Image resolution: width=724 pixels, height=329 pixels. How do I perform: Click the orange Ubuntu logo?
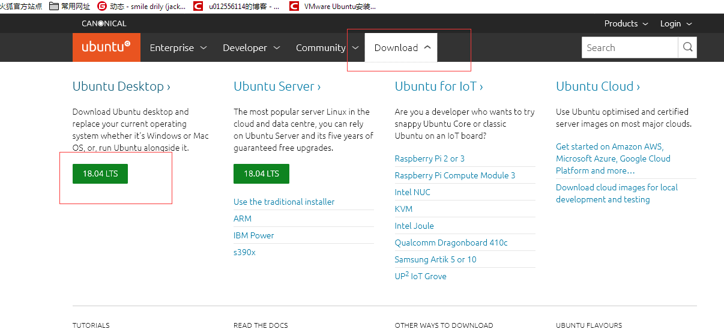point(106,47)
